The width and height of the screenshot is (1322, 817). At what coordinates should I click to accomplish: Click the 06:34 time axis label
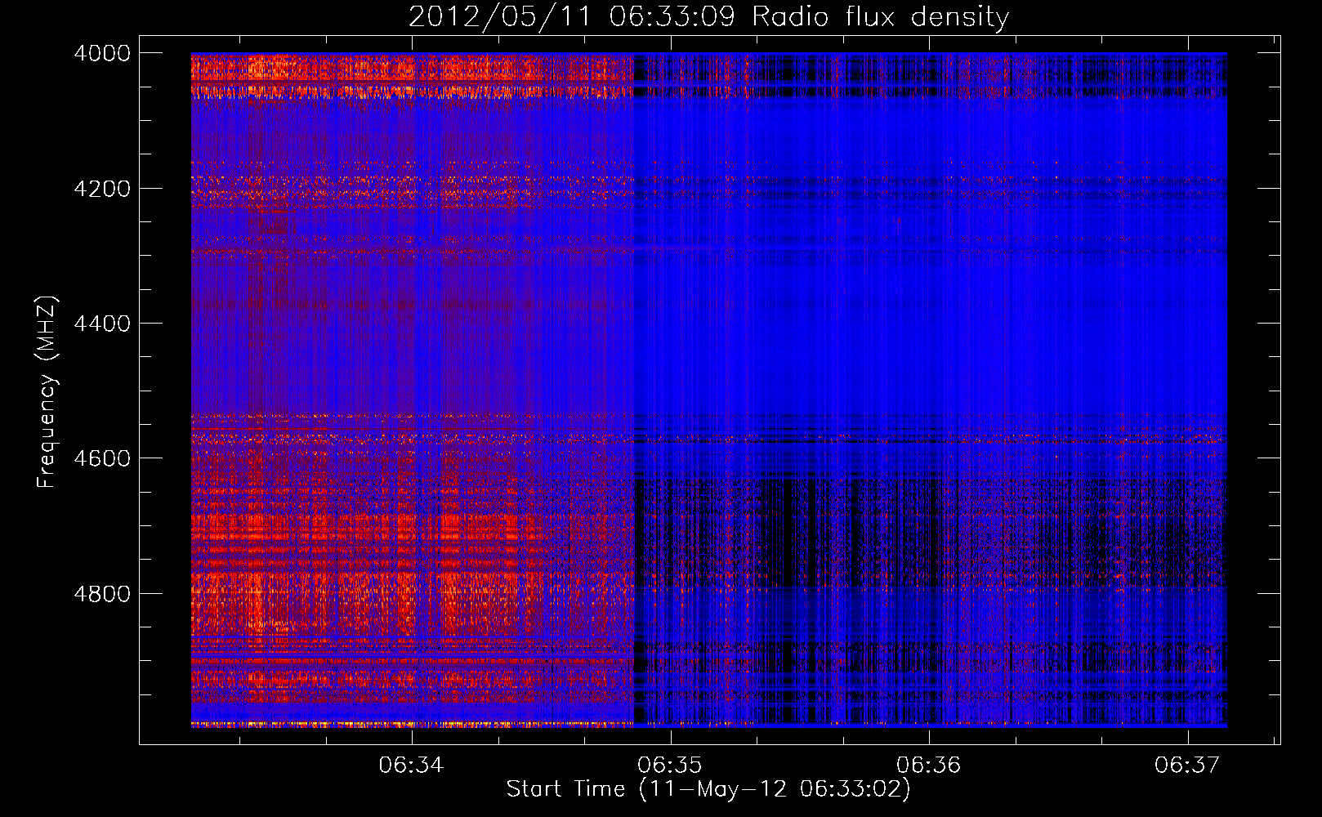(x=412, y=765)
